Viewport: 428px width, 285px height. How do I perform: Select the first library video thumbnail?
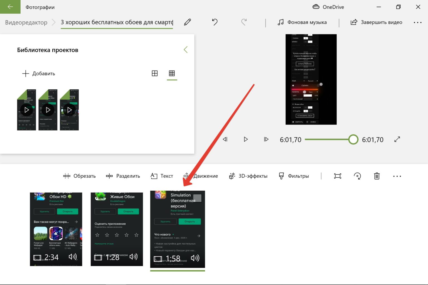click(26, 110)
